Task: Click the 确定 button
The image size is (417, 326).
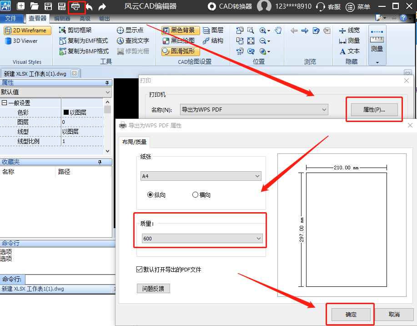Action: [x=351, y=315]
